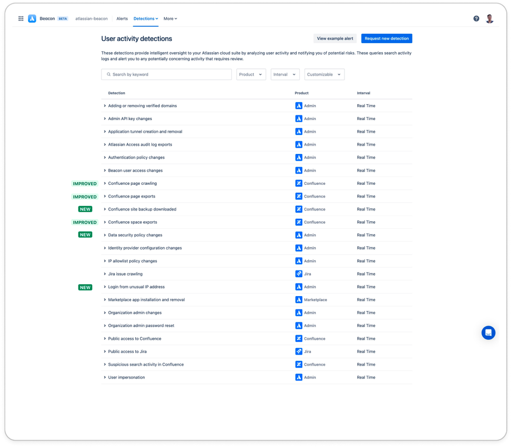Expand Login from unusual IP address row
The image size is (512, 447).
click(x=105, y=287)
